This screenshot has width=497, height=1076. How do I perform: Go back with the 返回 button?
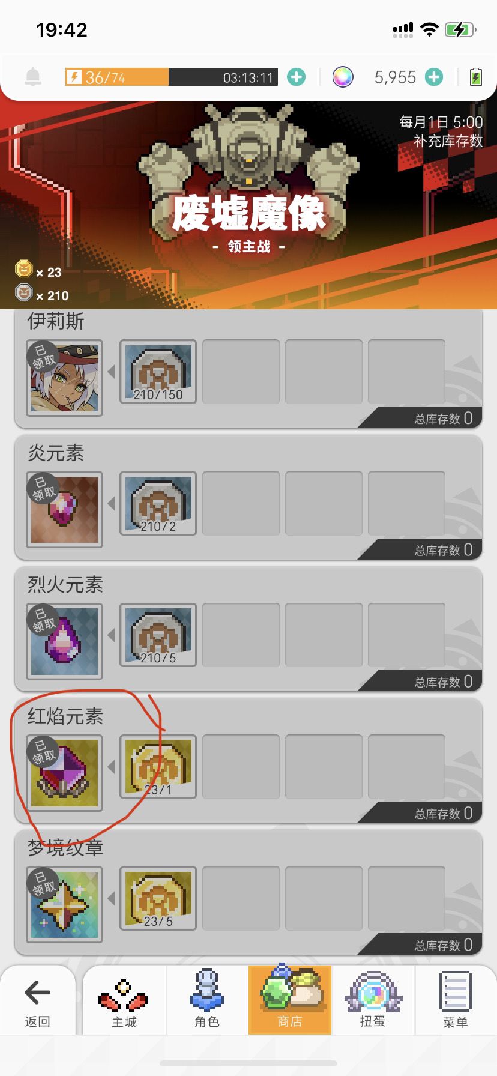[x=37, y=1000]
